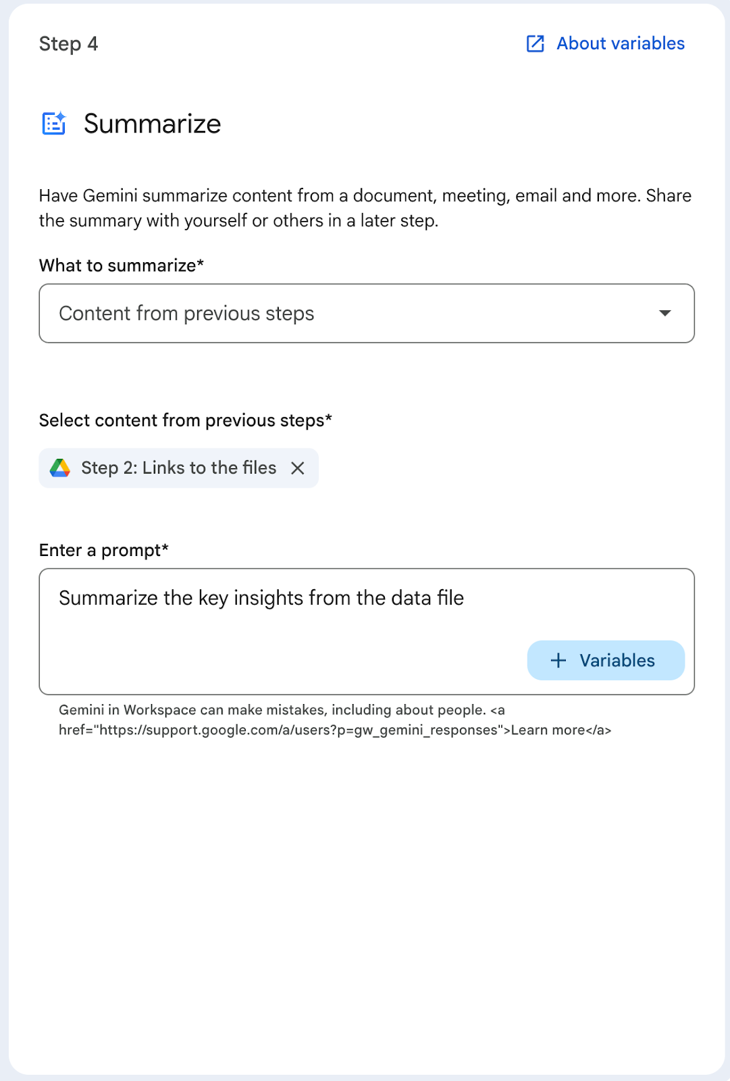Select the Step 2: Links to the files chip
730x1081 pixels.
(x=178, y=468)
